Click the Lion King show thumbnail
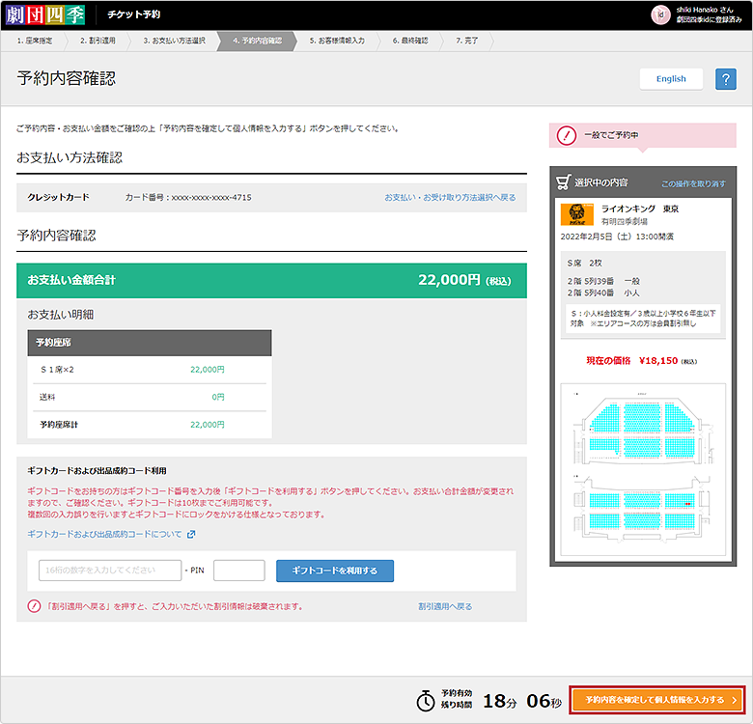 click(x=577, y=214)
